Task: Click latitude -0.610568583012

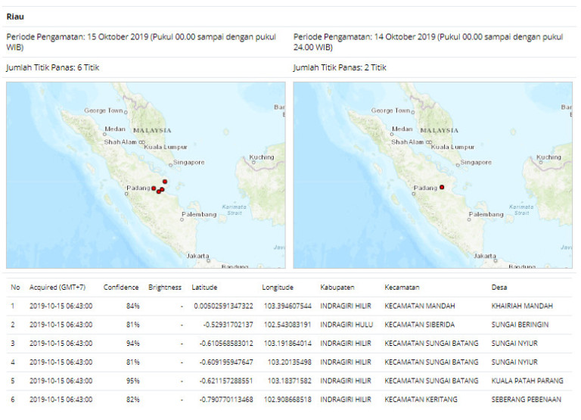Action: (226, 344)
